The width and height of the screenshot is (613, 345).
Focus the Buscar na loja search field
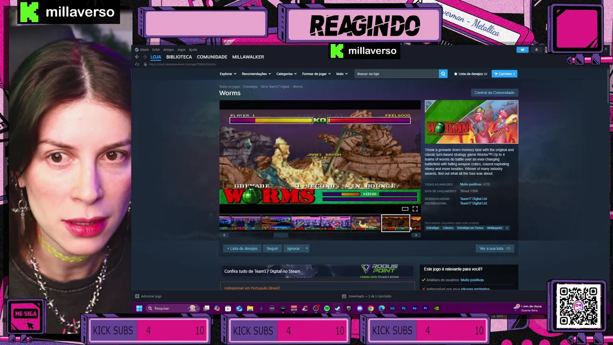(x=397, y=74)
